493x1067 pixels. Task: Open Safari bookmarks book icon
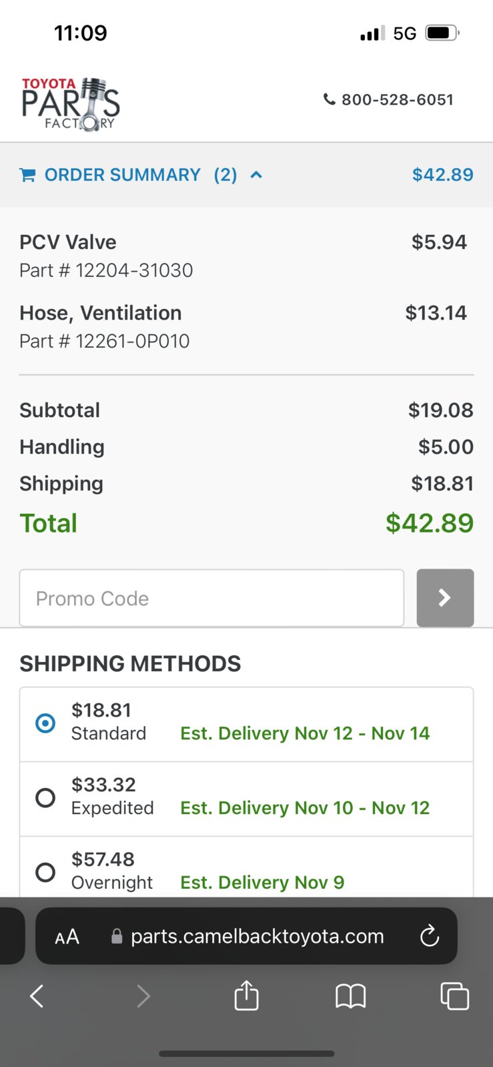click(350, 996)
